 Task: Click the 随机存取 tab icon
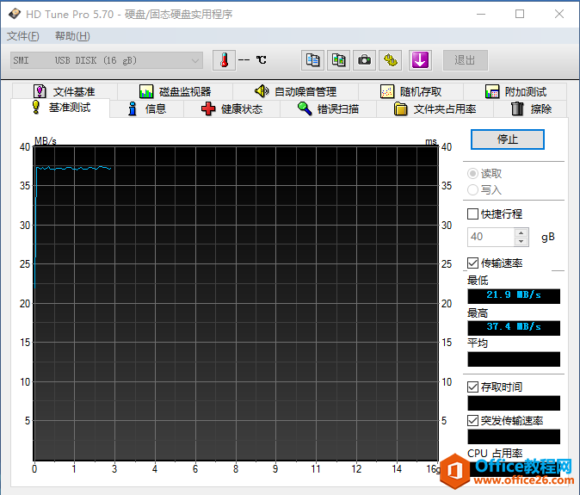pos(387,91)
